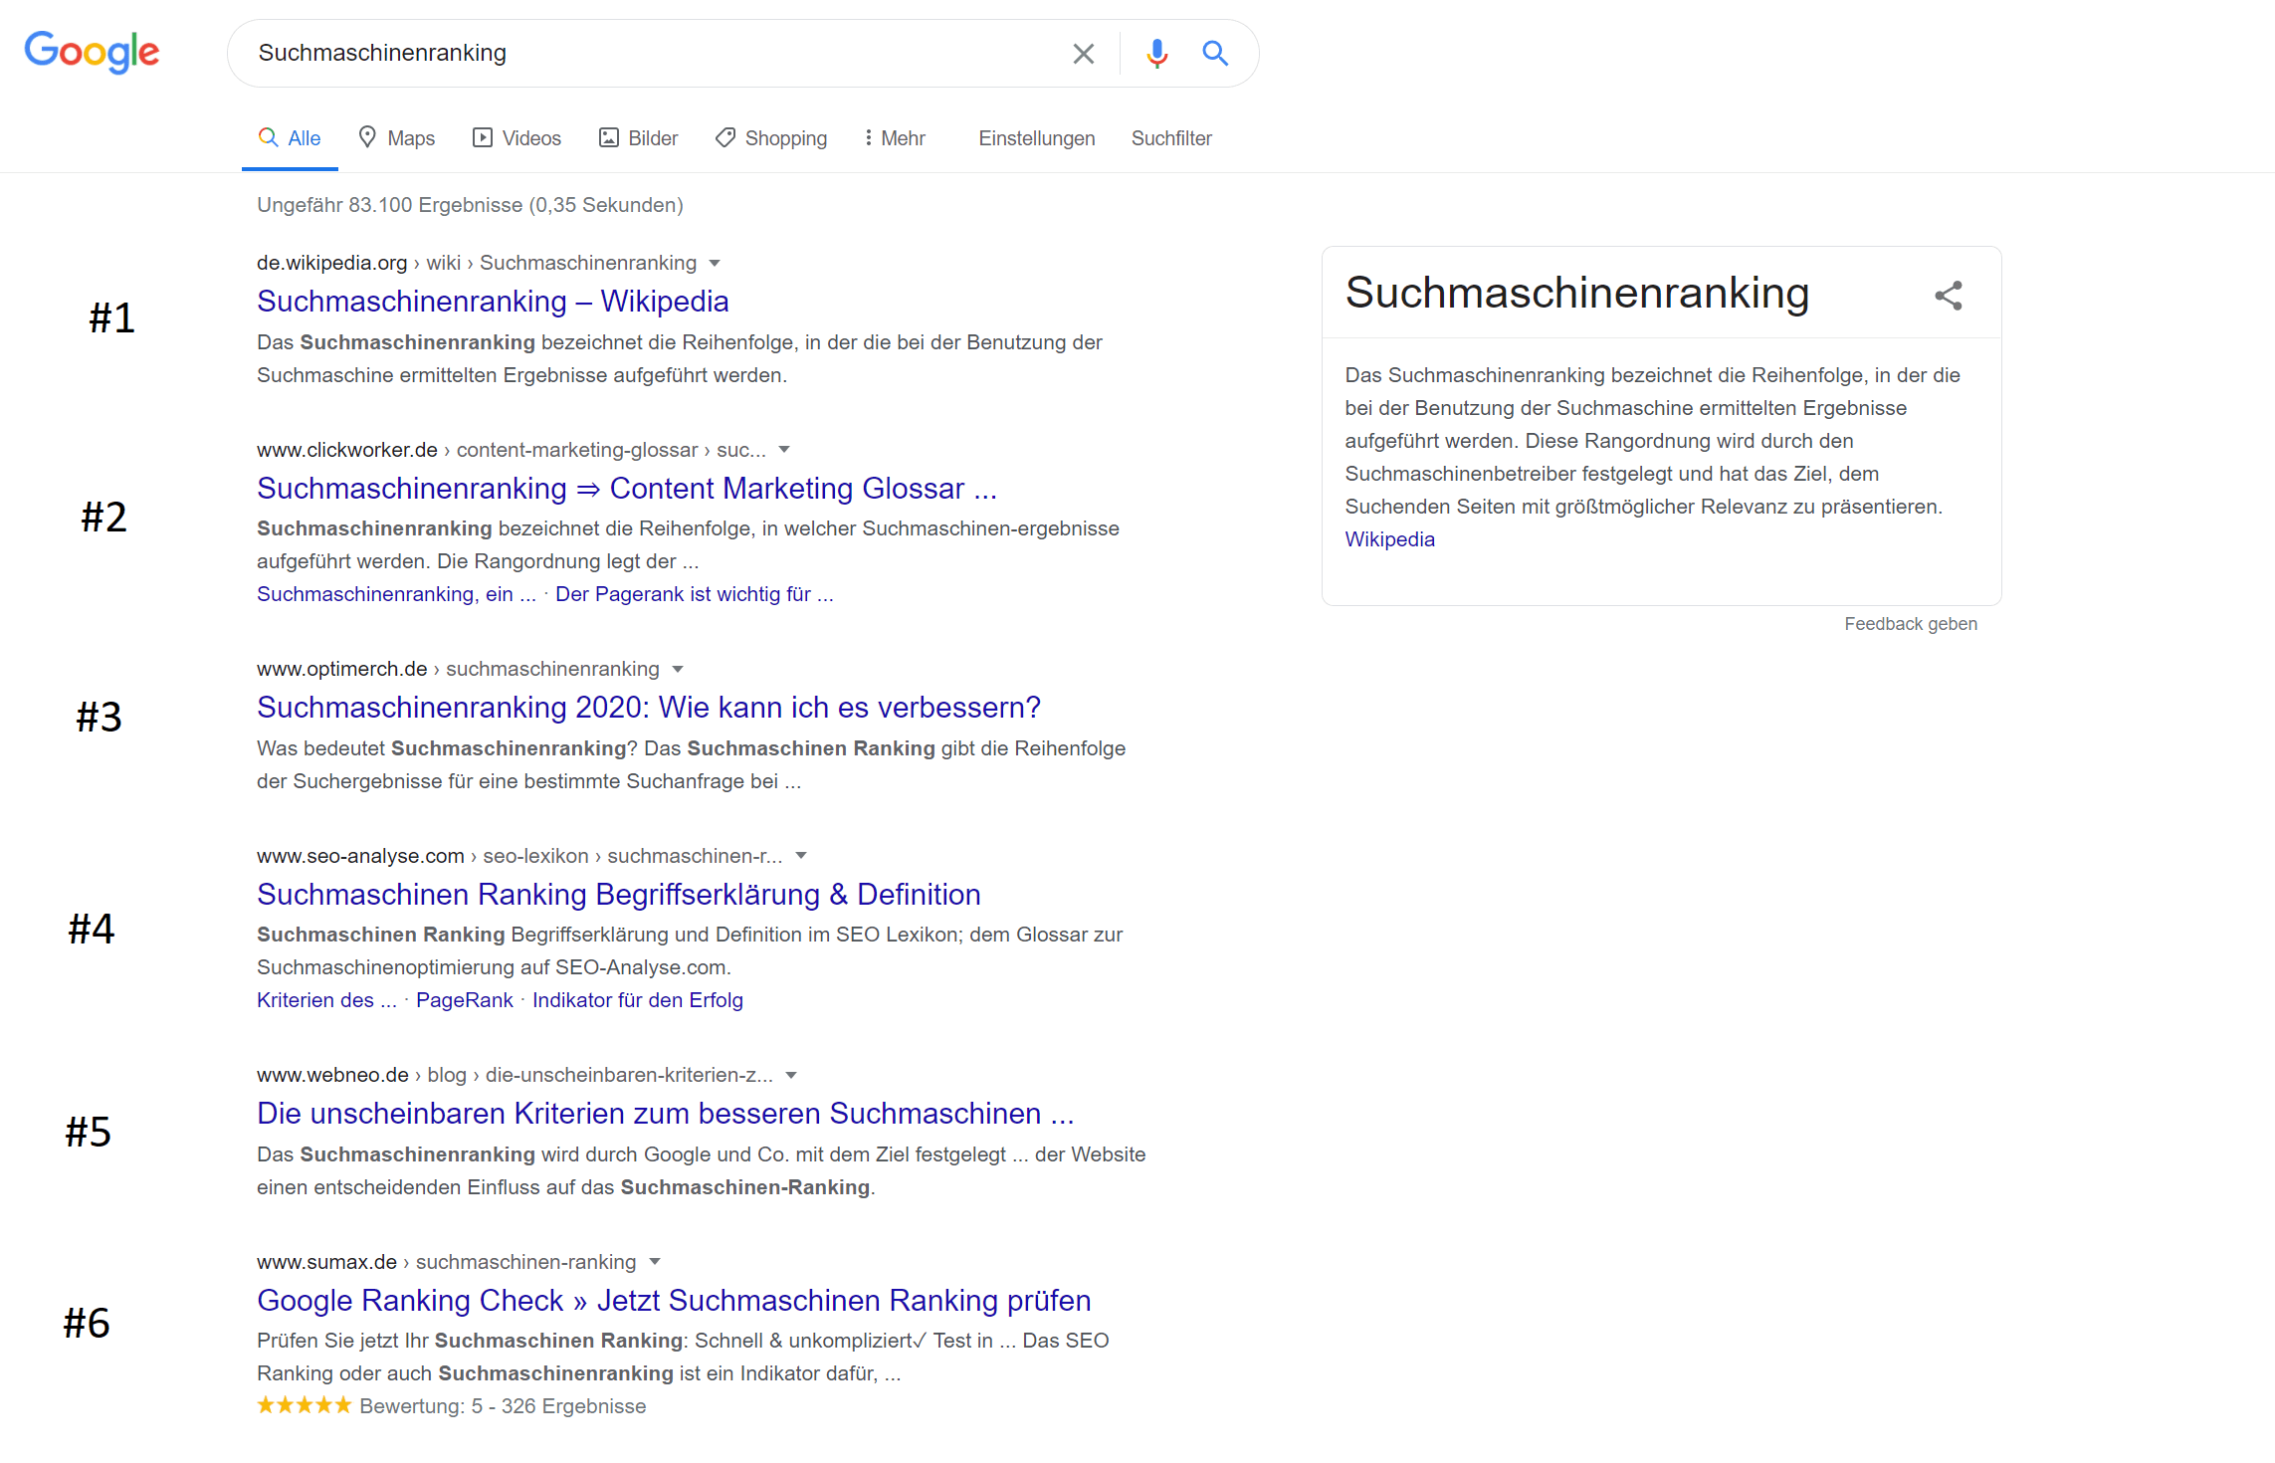Open the Content Marketing Glossar result
Viewport: 2275px width, 1463px height.
[627, 489]
